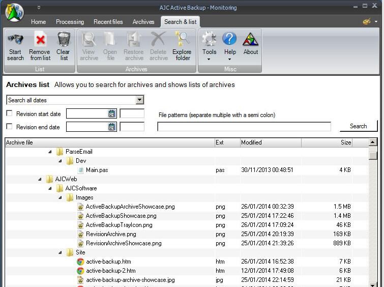Switch to the Recent files tab
Image resolution: width=384 pixels, height=287 pixels.
click(x=108, y=22)
